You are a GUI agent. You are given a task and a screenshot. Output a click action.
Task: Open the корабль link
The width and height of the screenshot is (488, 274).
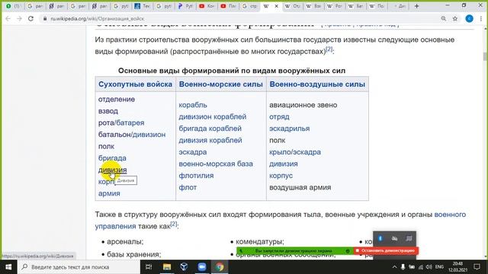tap(193, 105)
